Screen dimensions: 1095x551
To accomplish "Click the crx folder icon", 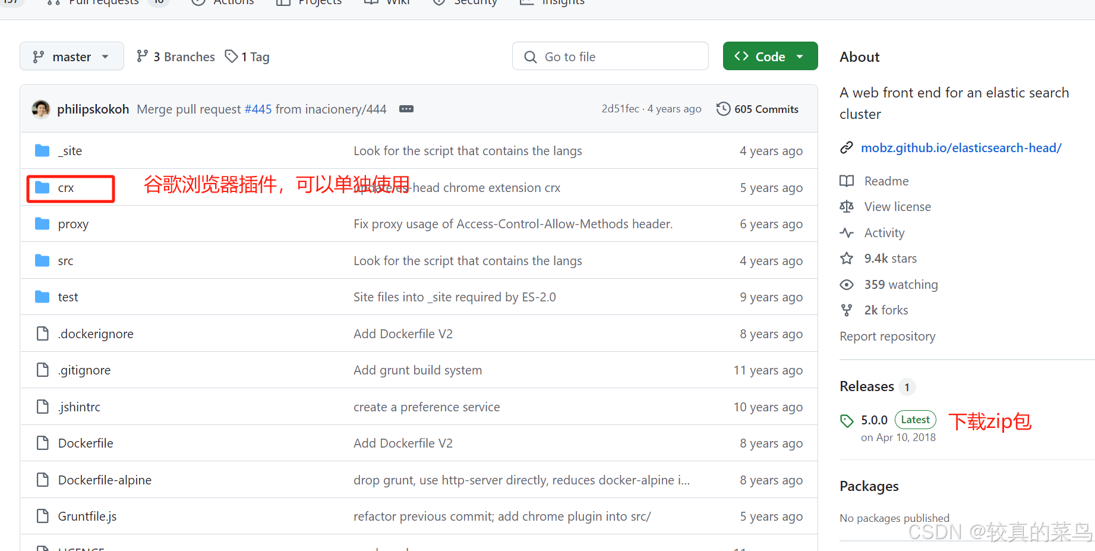I will (x=42, y=187).
